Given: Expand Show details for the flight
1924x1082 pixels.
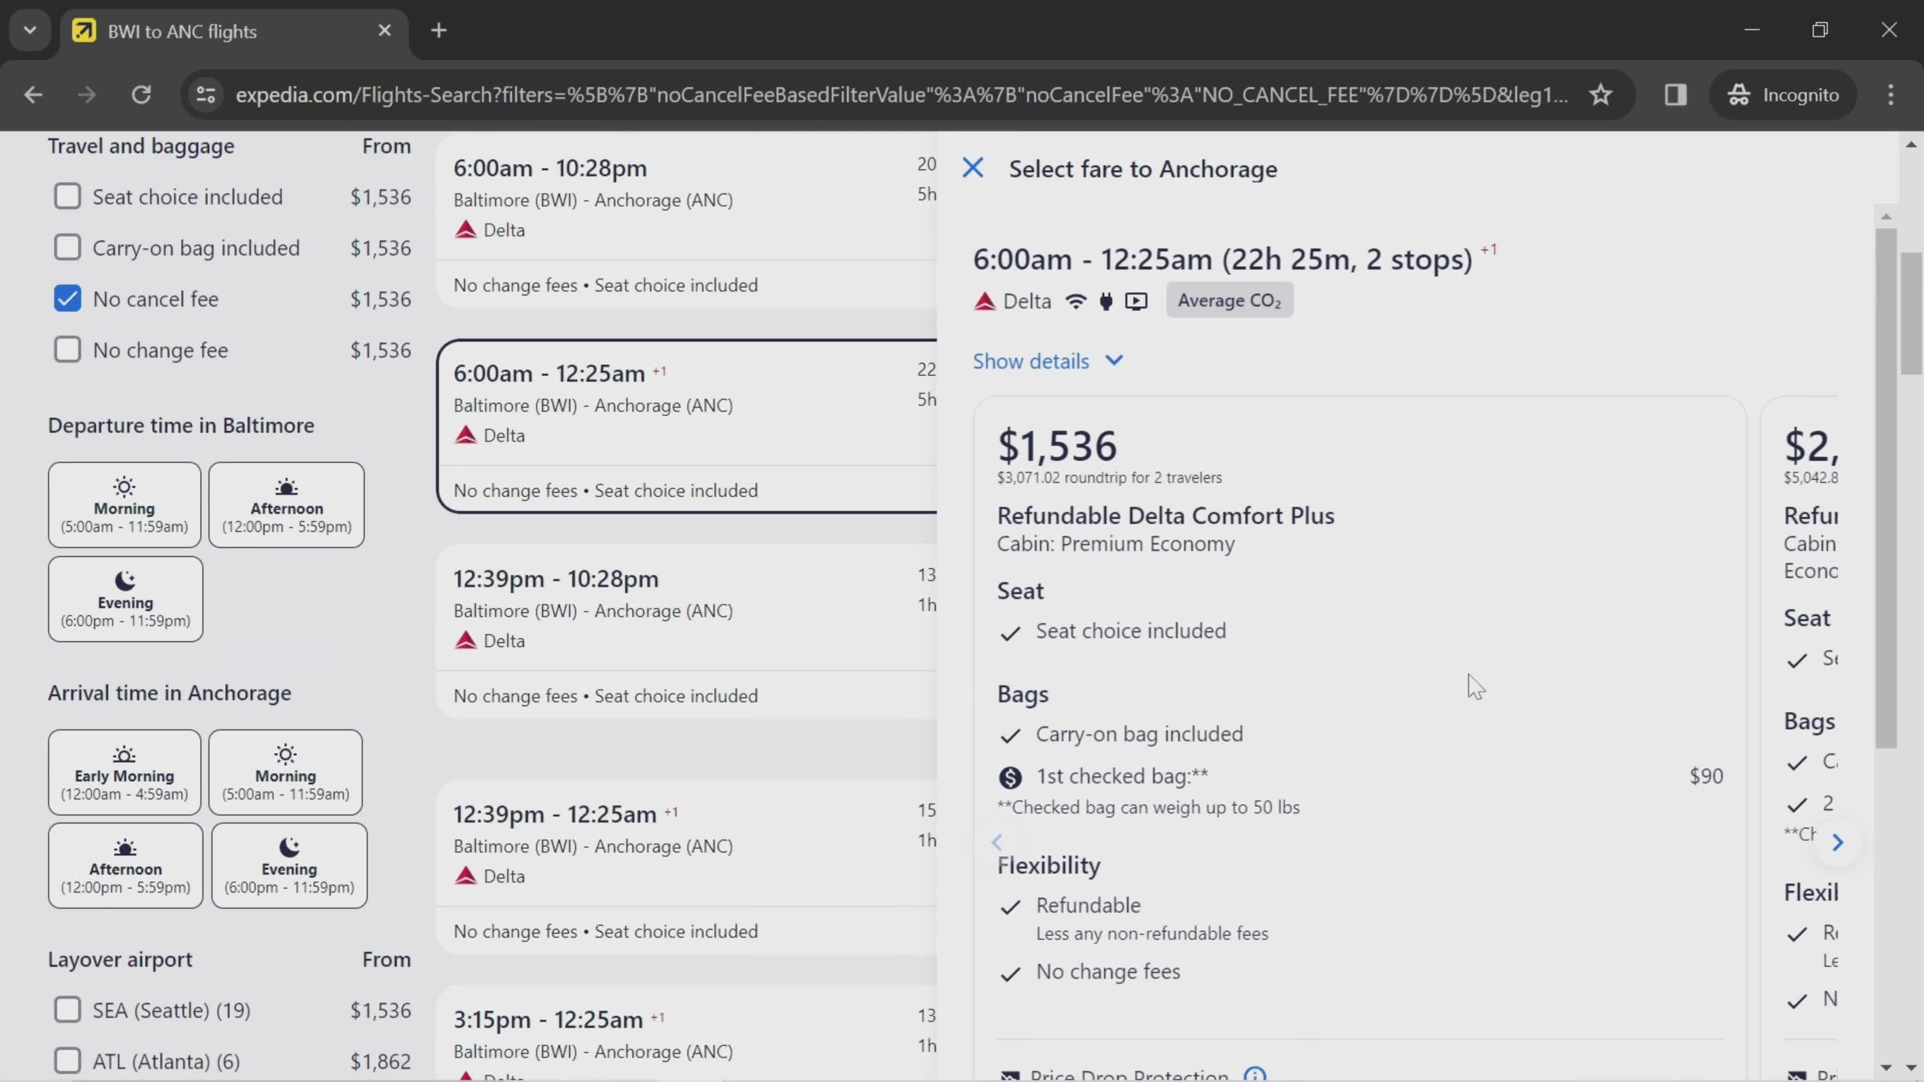Looking at the screenshot, I should point(1048,361).
